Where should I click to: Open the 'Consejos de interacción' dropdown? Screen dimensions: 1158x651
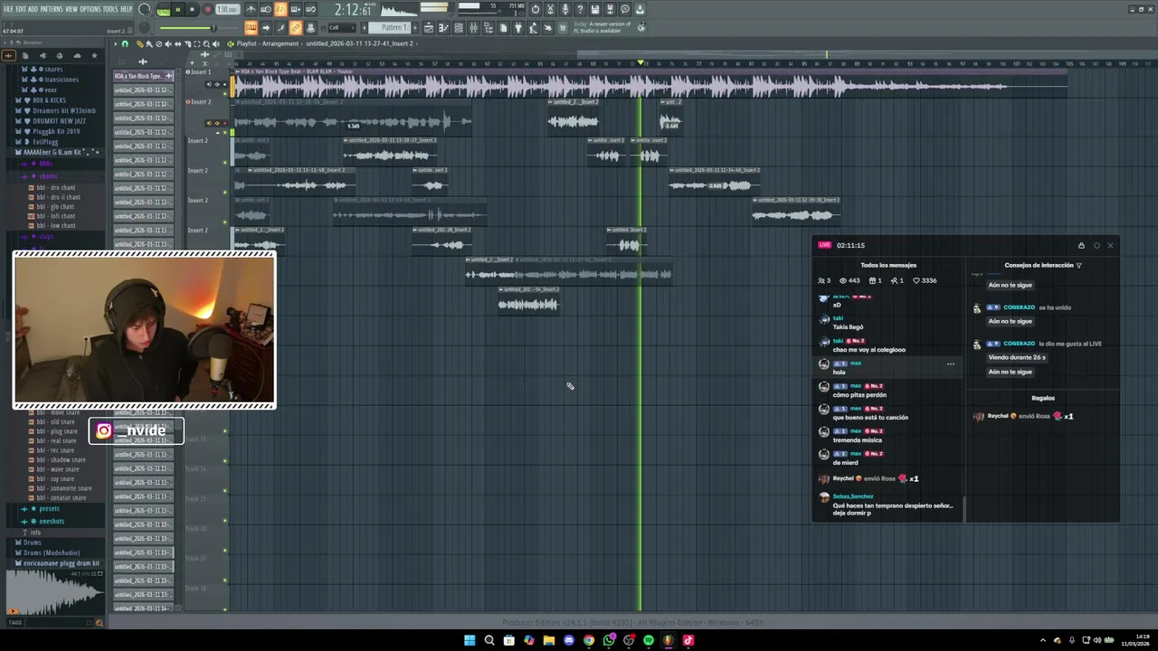coord(1043,266)
